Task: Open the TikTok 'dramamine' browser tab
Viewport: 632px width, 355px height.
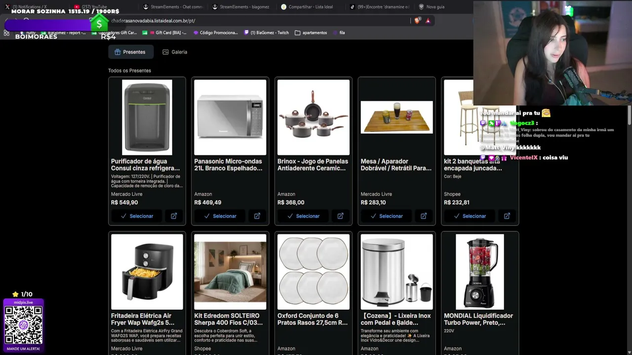Action: pos(380,7)
